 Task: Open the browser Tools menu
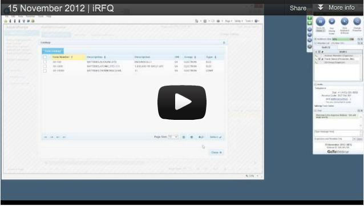point(41,17)
